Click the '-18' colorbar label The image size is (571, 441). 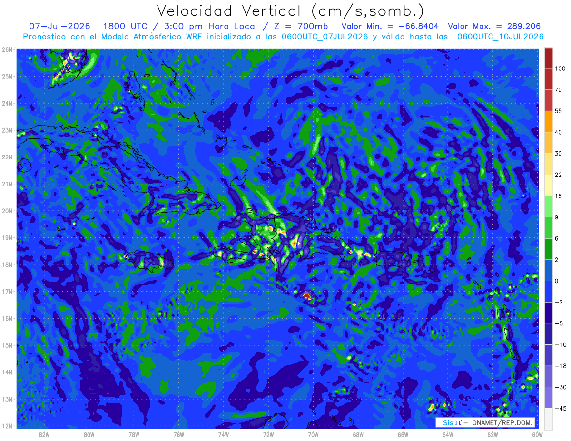[561, 365]
